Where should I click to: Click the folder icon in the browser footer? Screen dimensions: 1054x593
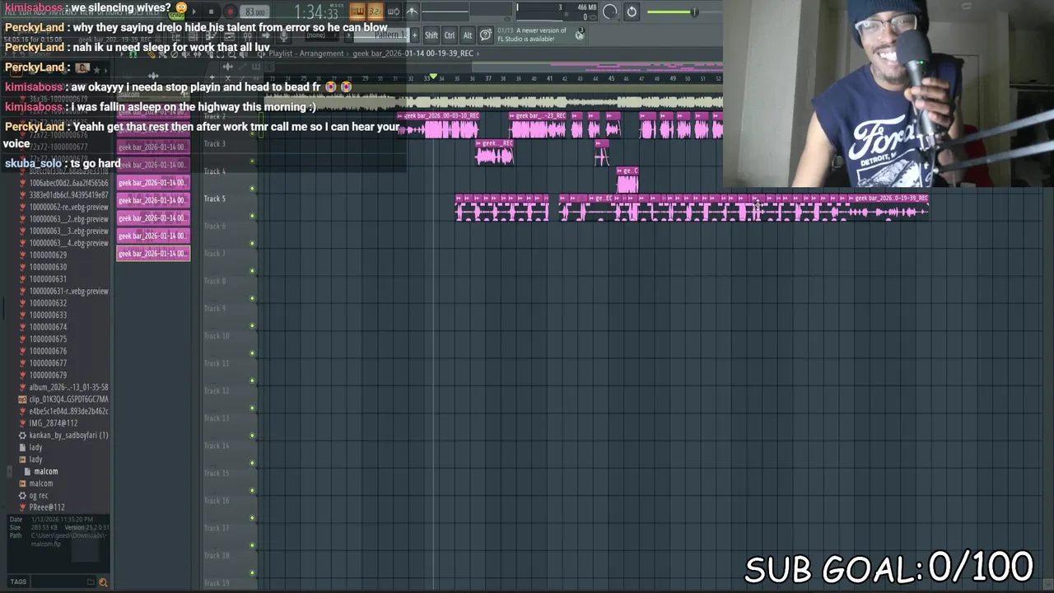point(91,582)
